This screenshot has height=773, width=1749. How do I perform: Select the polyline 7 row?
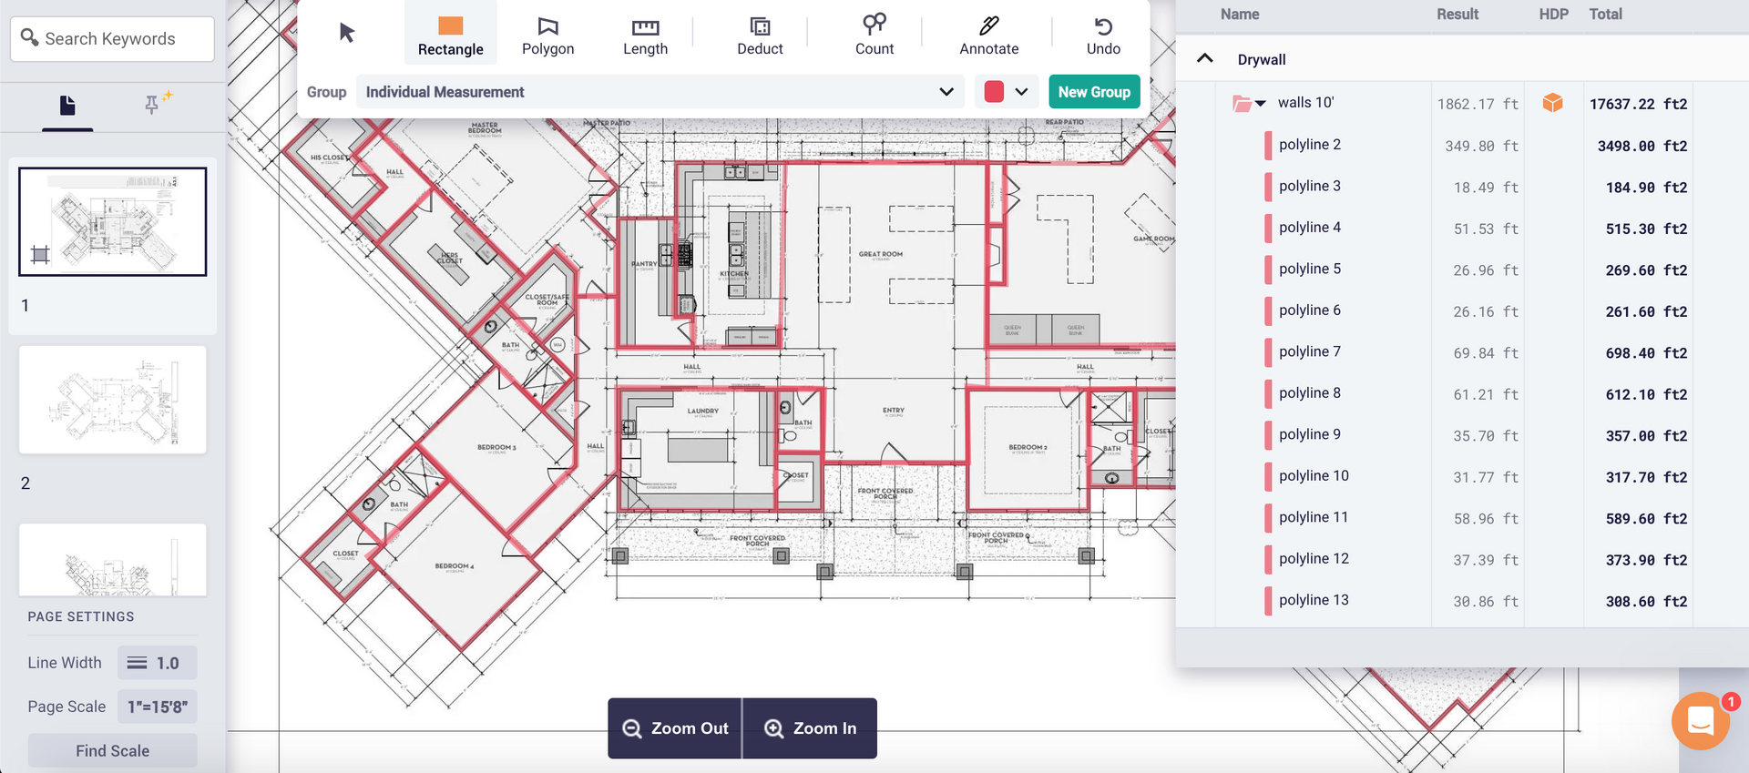click(x=1454, y=352)
